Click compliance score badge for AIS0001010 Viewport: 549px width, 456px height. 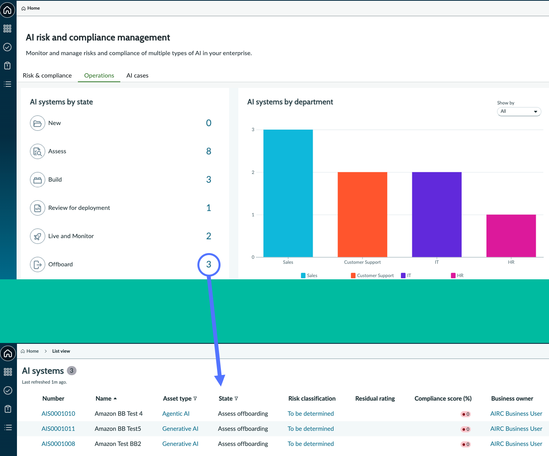pyautogui.click(x=466, y=414)
